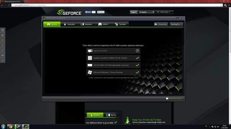Click the email share icon in the sidebar
This screenshot has height=129, width=231.
click(x=3, y=55)
